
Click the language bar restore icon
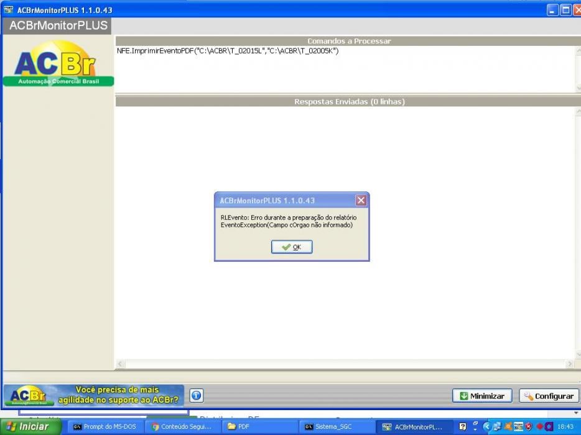pyautogui.click(x=475, y=423)
